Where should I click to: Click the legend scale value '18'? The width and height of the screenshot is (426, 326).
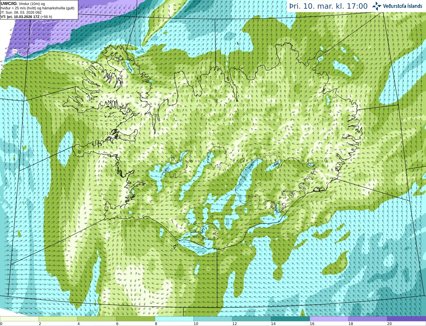tap(350, 324)
